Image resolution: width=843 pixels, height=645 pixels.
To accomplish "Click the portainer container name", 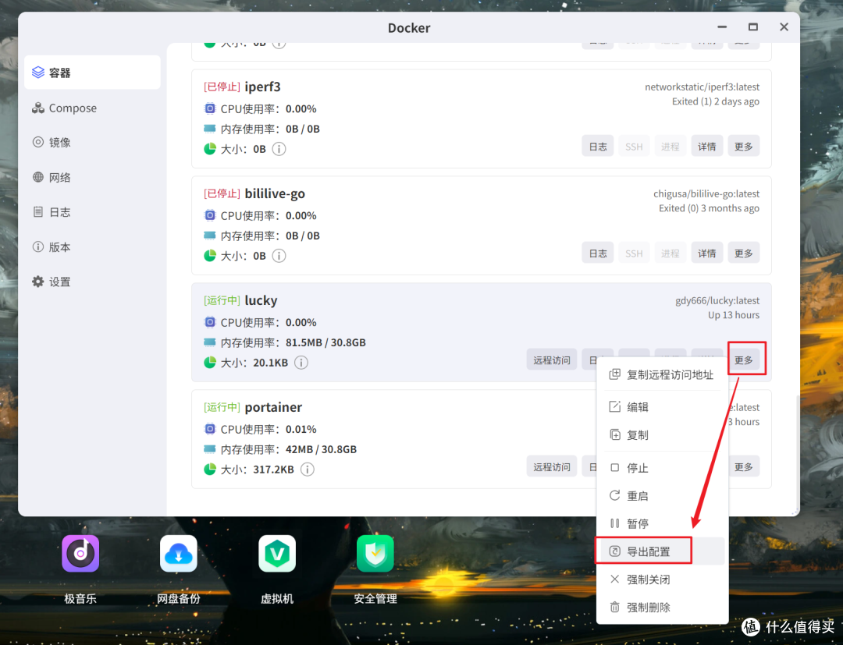I will (x=273, y=407).
